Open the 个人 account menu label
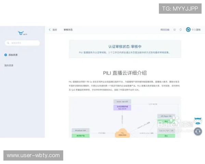 point(196,30)
